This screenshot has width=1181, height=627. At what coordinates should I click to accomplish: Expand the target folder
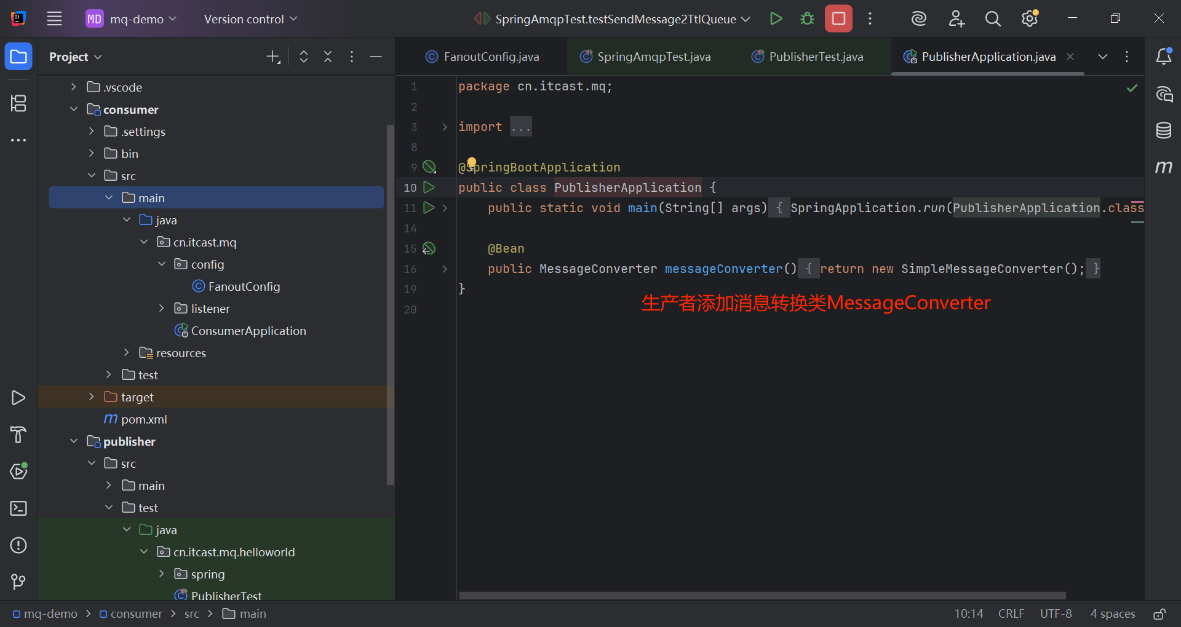click(x=91, y=397)
